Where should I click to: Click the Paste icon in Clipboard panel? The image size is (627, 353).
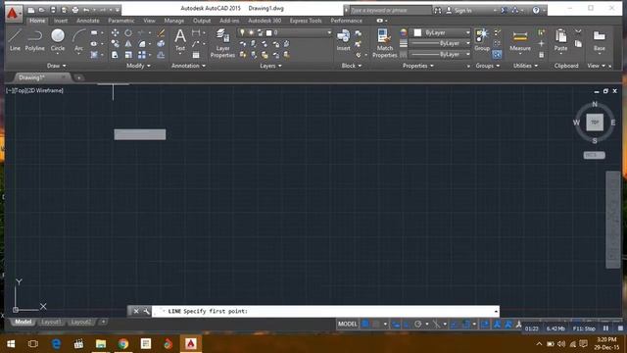click(x=560, y=40)
